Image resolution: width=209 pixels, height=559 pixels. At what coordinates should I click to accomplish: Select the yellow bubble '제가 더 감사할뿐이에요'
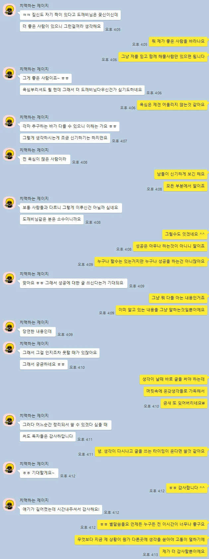[x=183, y=552]
